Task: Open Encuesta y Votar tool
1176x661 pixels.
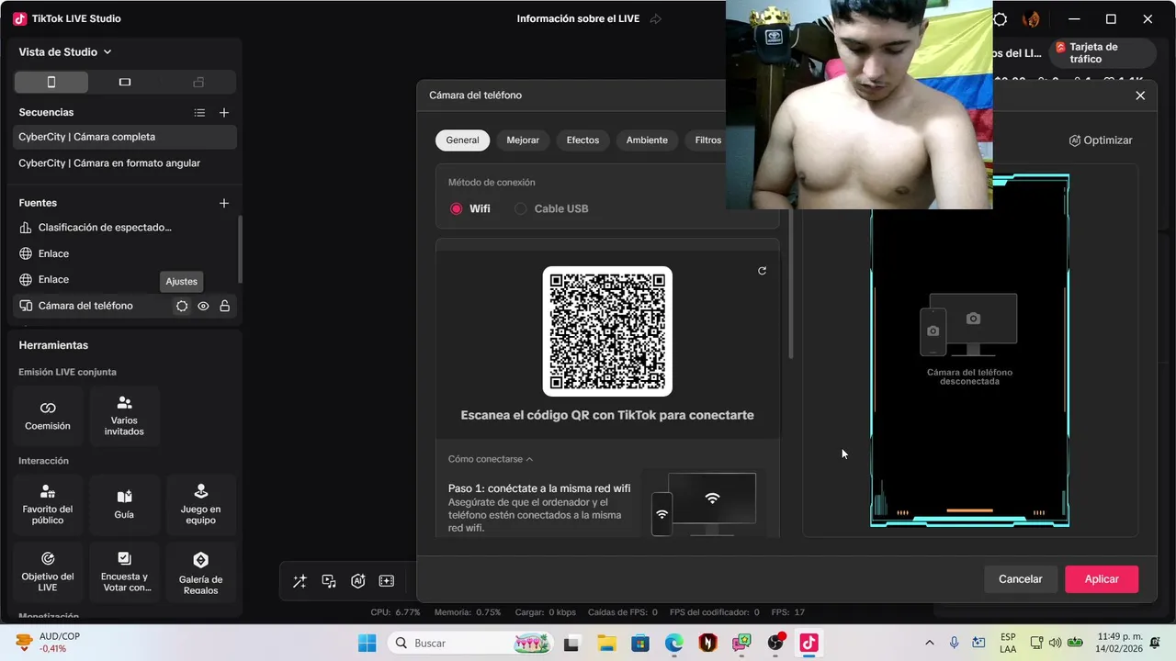Action: click(x=124, y=572)
